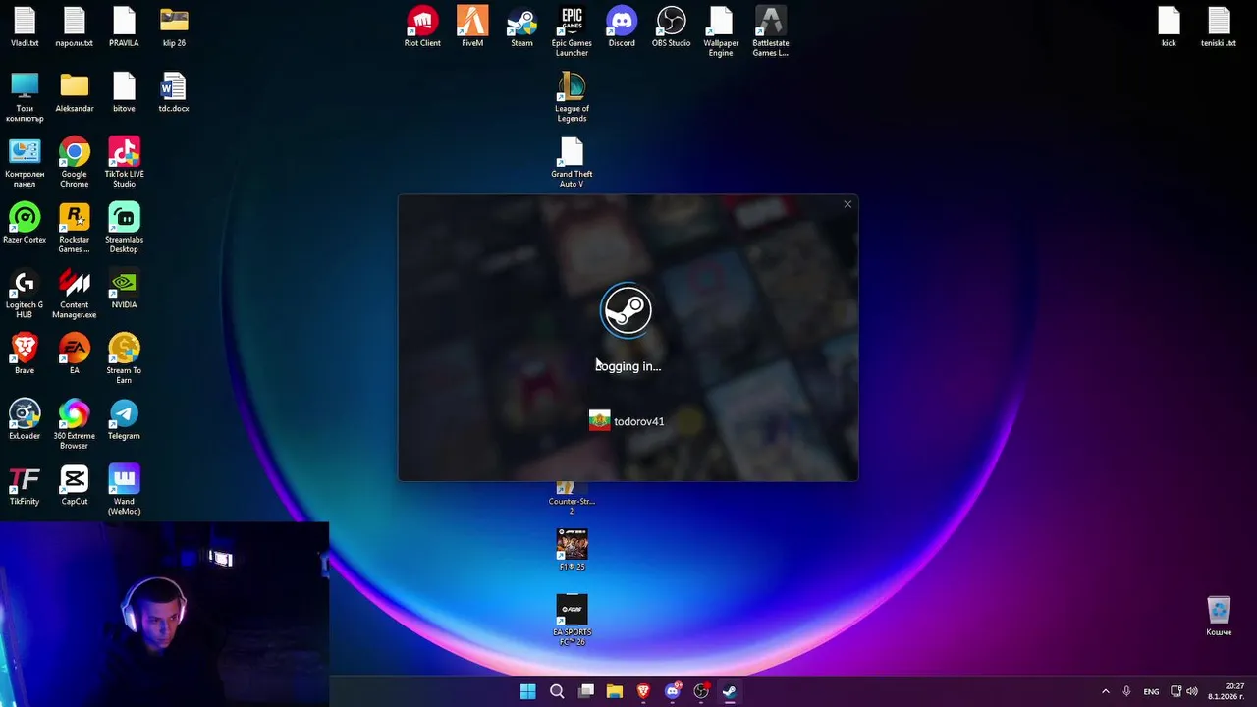Expand the hidden system tray icons
The height and width of the screenshot is (707, 1257).
(x=1105, y=691)
